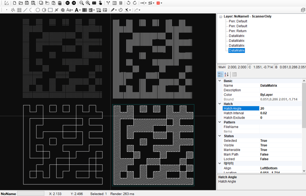Collapse the Layer NoName0 tree node
Screen dimensions: 306x196
[221, 17]
